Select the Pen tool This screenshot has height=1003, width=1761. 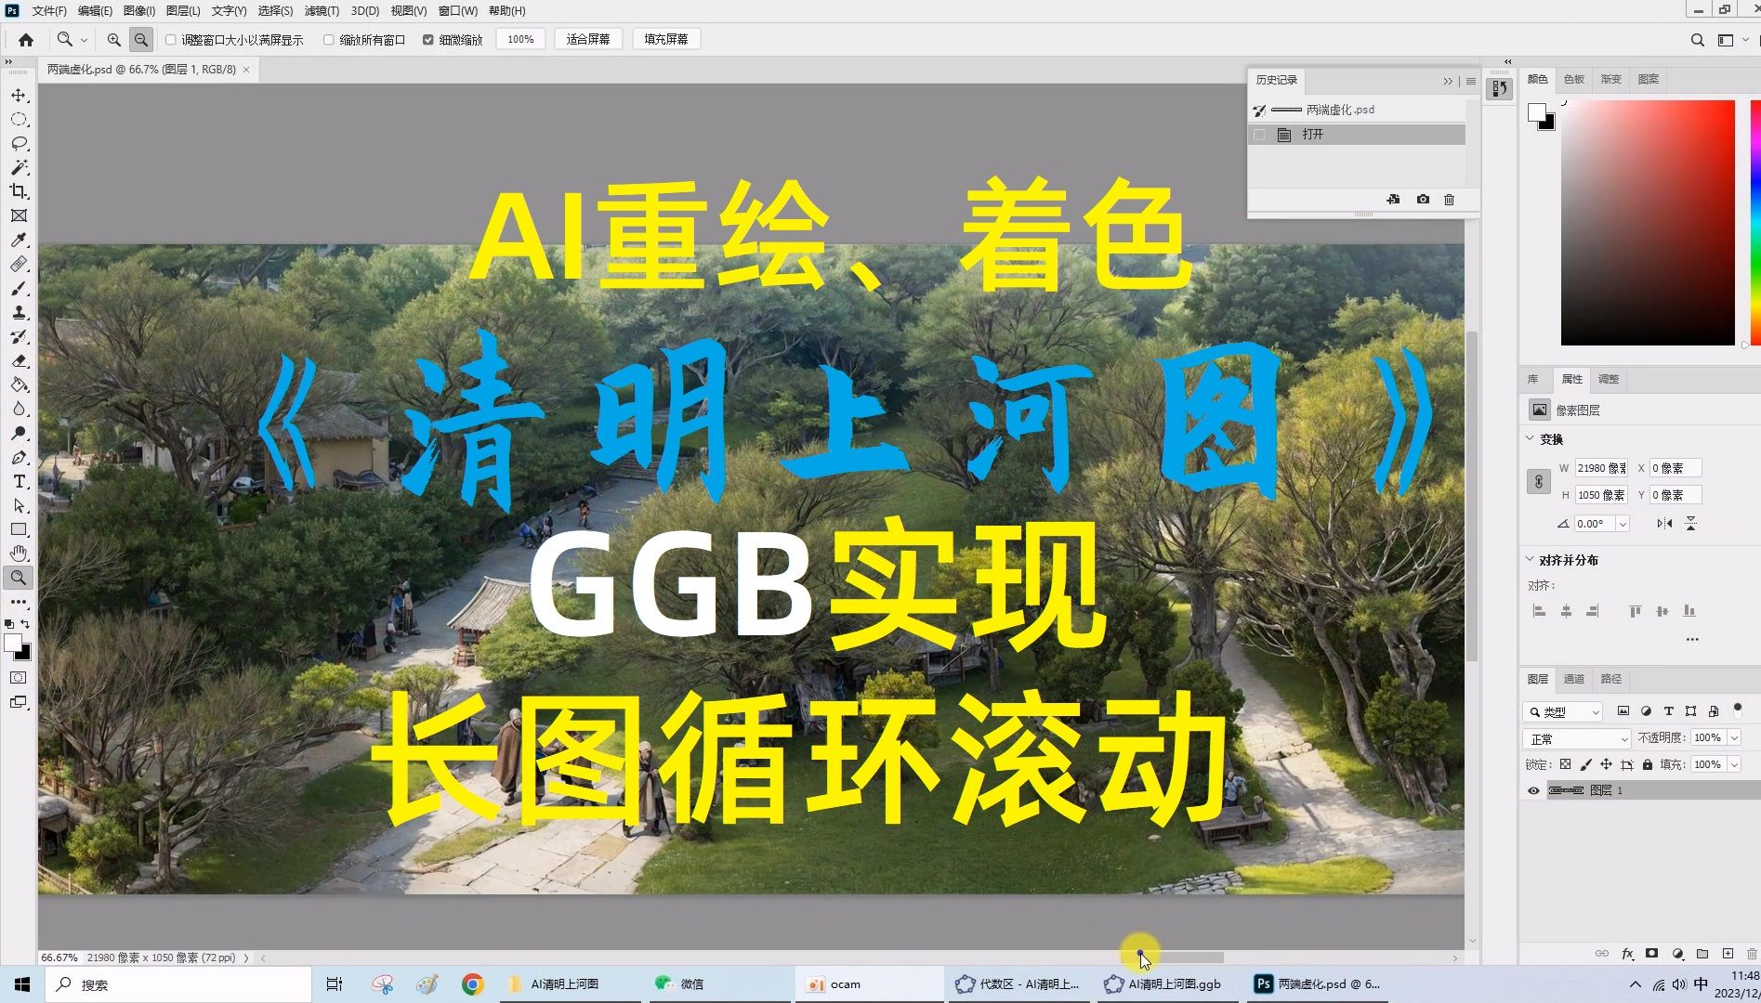[x=19, y=458]
